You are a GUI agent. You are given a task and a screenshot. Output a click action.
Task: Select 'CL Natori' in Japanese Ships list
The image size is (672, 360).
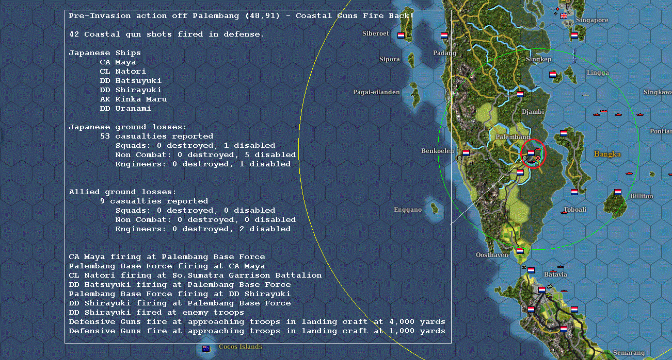(x=123, y=71)
